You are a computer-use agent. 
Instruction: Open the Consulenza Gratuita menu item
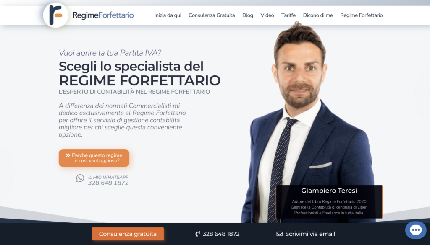pyautogui.click(x=212, y=15)
